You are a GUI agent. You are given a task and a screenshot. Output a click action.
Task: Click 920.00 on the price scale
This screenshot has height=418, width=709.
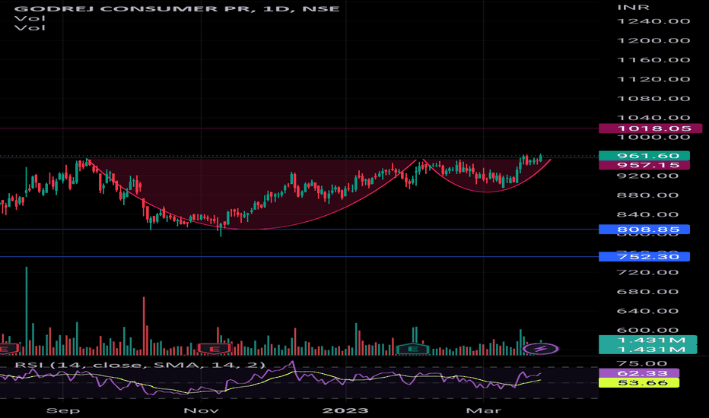(x=648, y=176)
